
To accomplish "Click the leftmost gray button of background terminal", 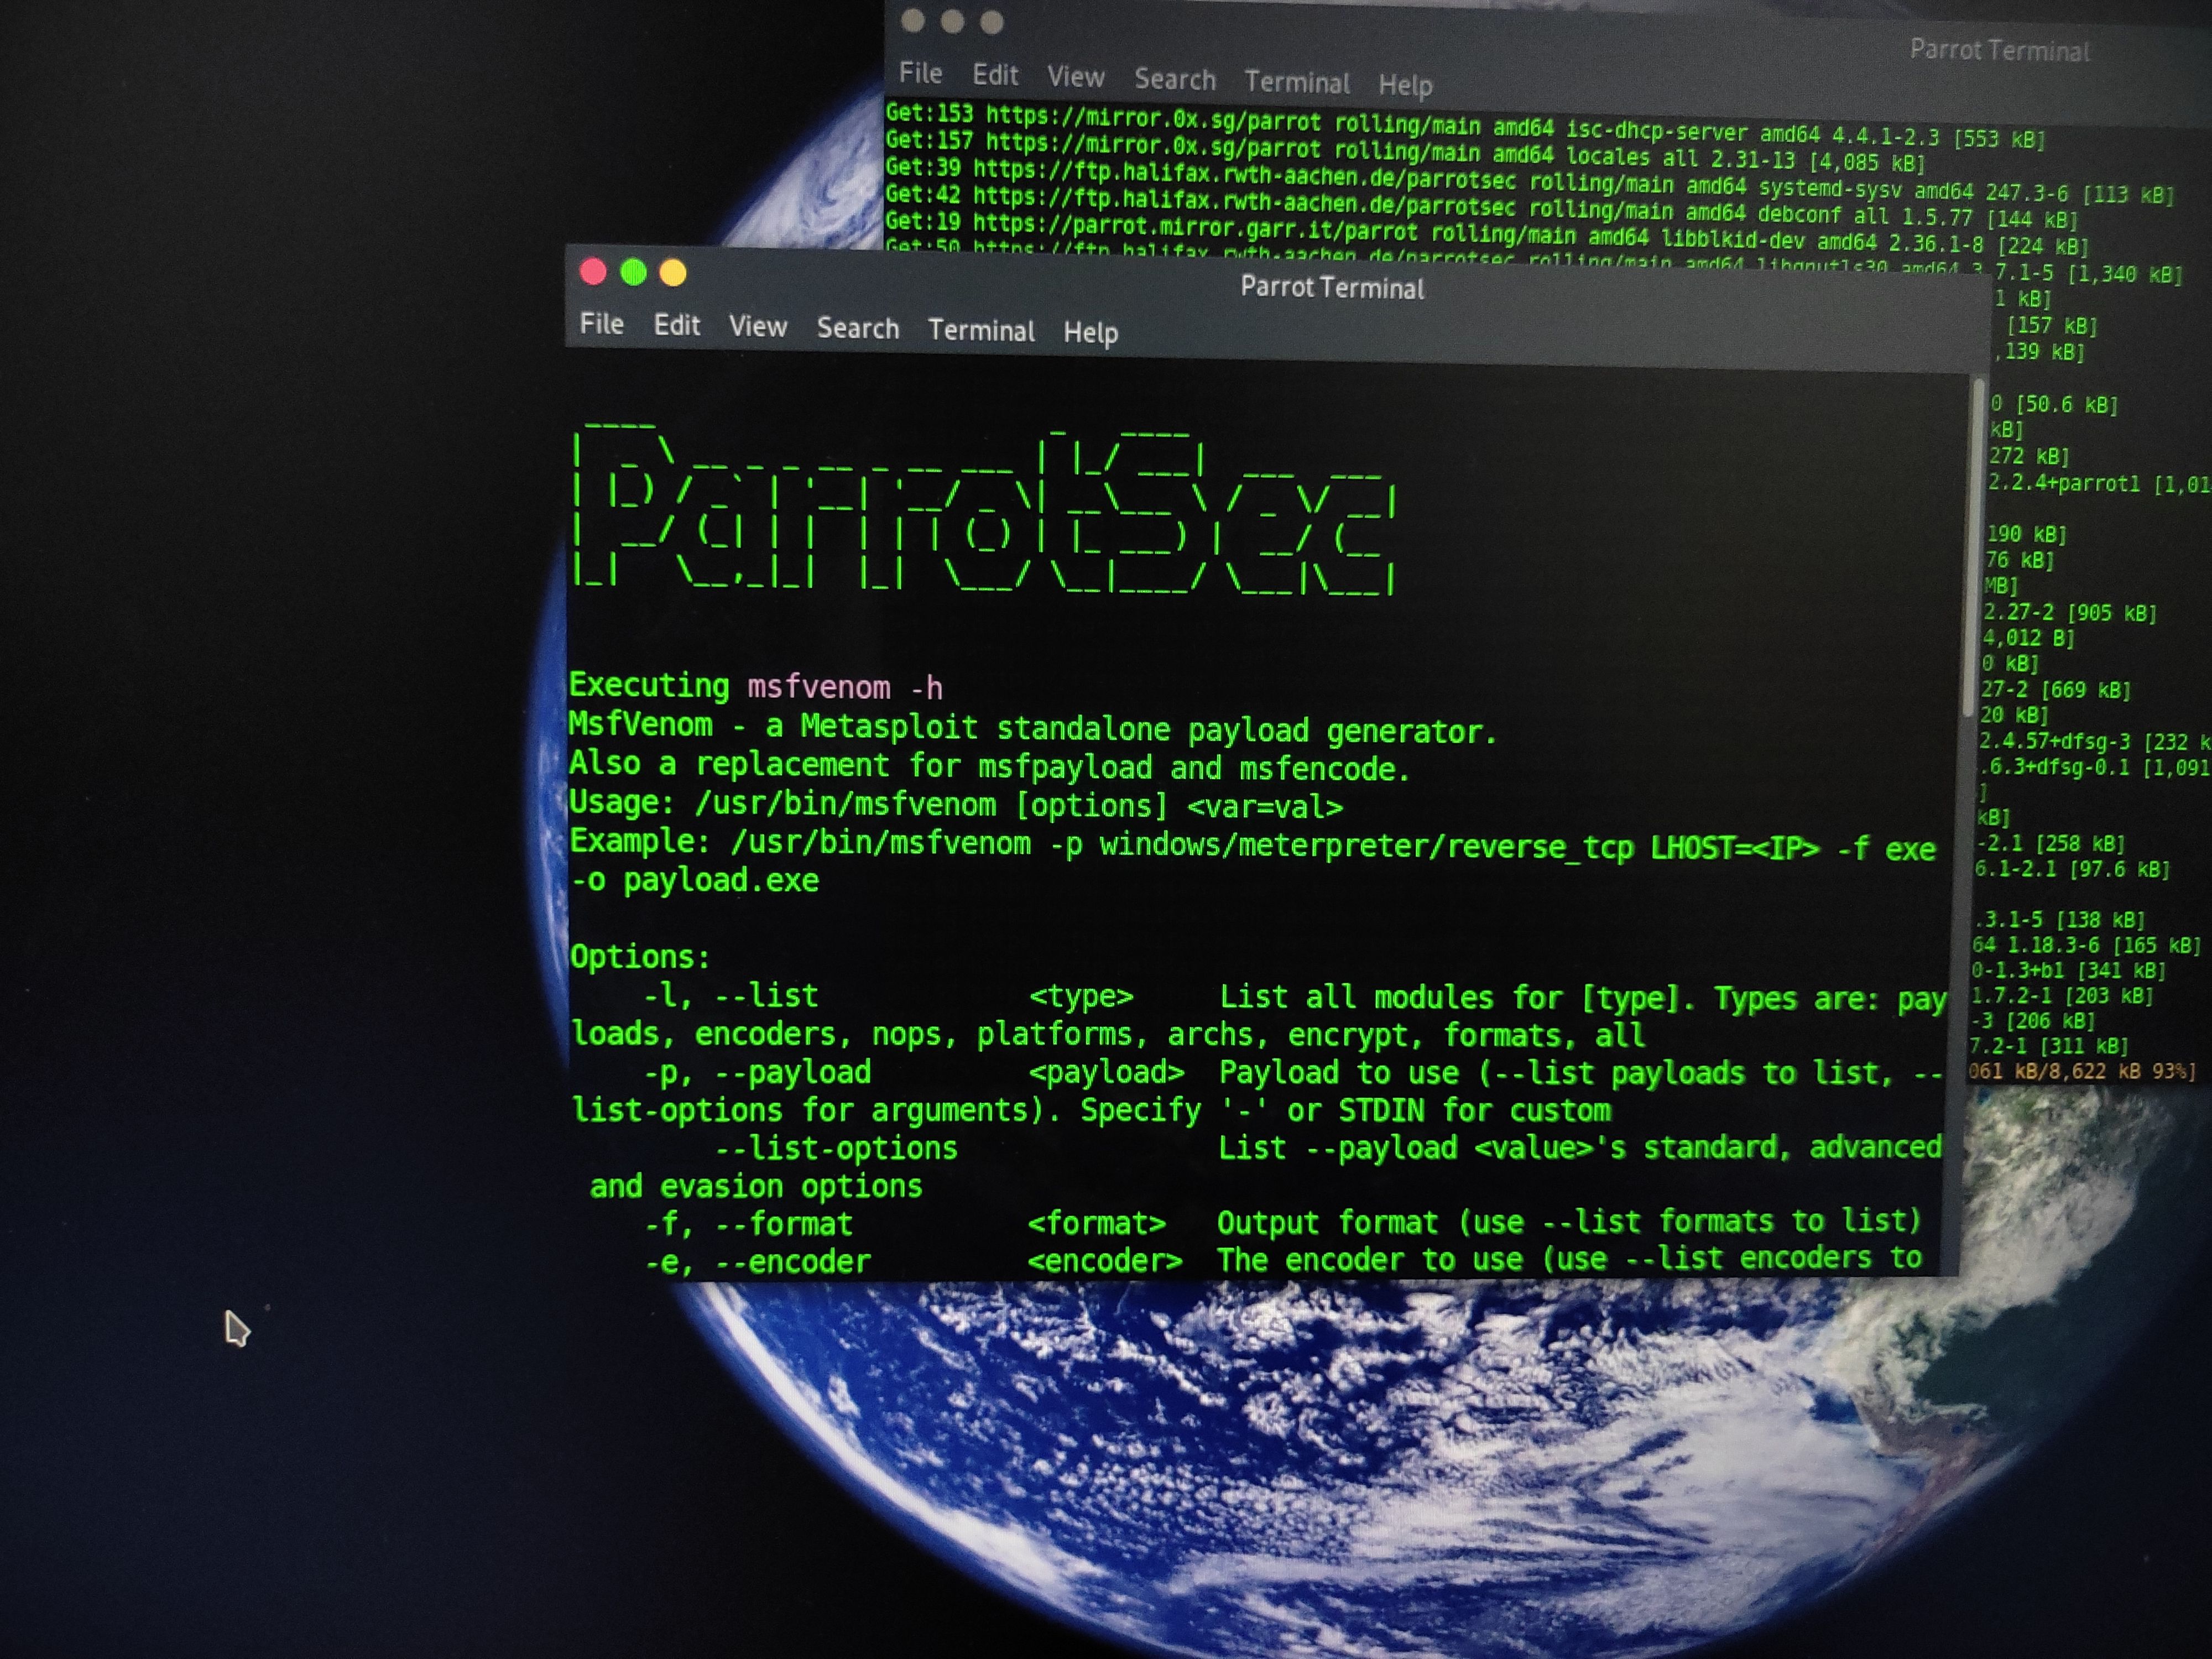I will click(x=912, y=20).
